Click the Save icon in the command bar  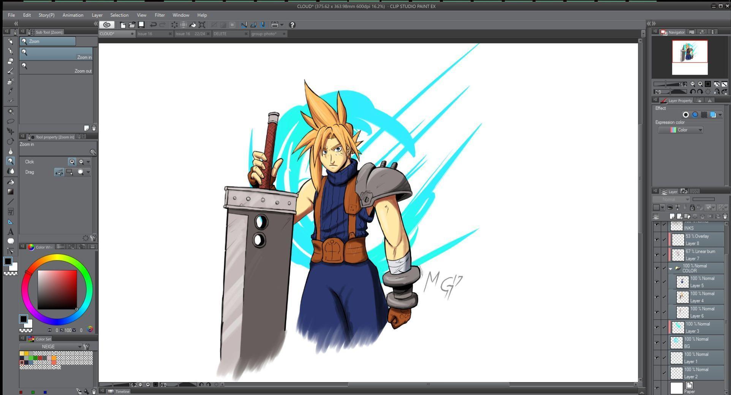[x=141, y=25]
